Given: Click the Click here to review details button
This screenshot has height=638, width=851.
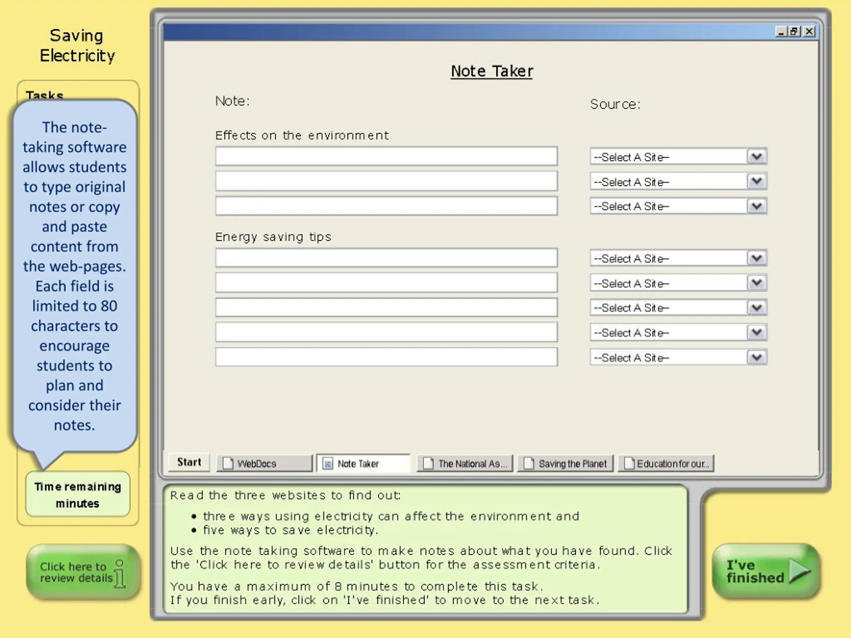Looking at the screenshot, I should point(83,572).
